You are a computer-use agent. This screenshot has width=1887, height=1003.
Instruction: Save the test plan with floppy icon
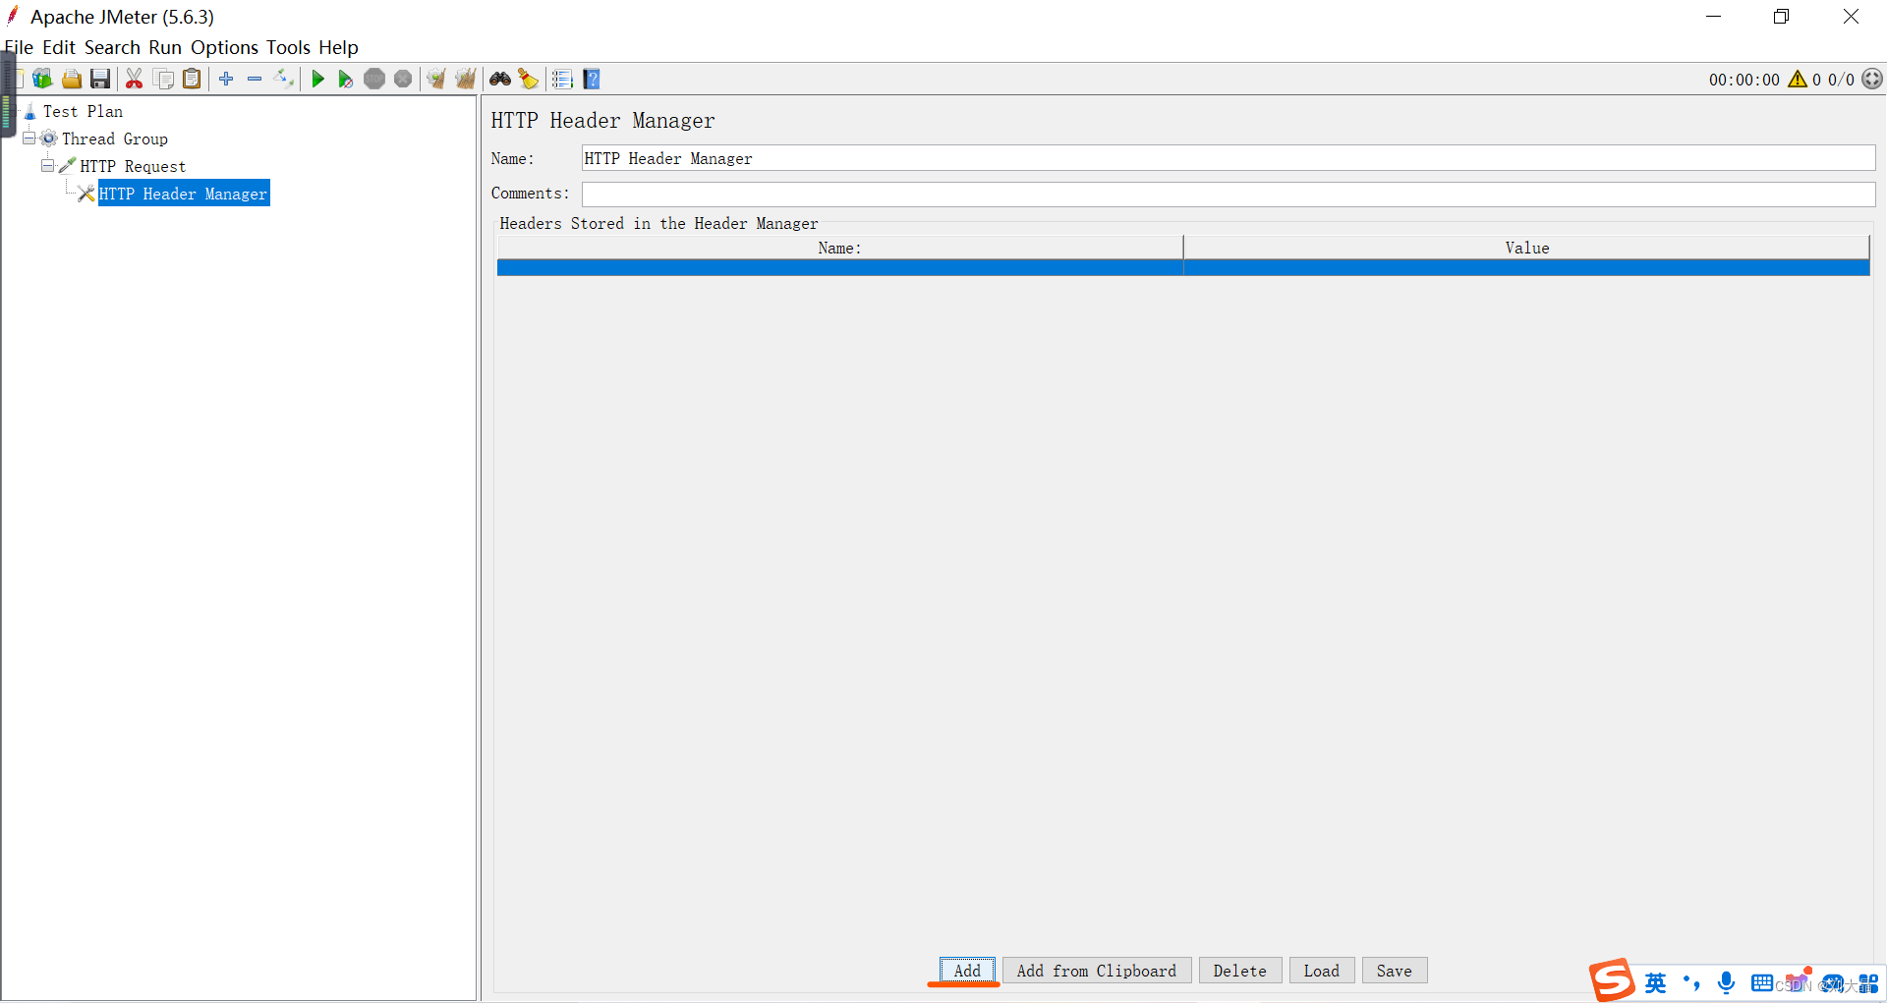coord(100,79)
